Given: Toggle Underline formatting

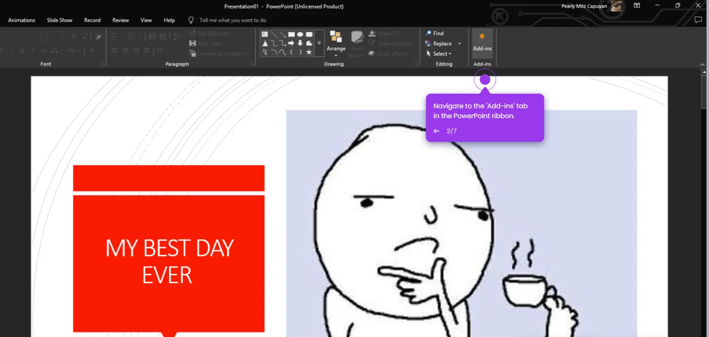Looking at the screenshot, I should point(23,50).
